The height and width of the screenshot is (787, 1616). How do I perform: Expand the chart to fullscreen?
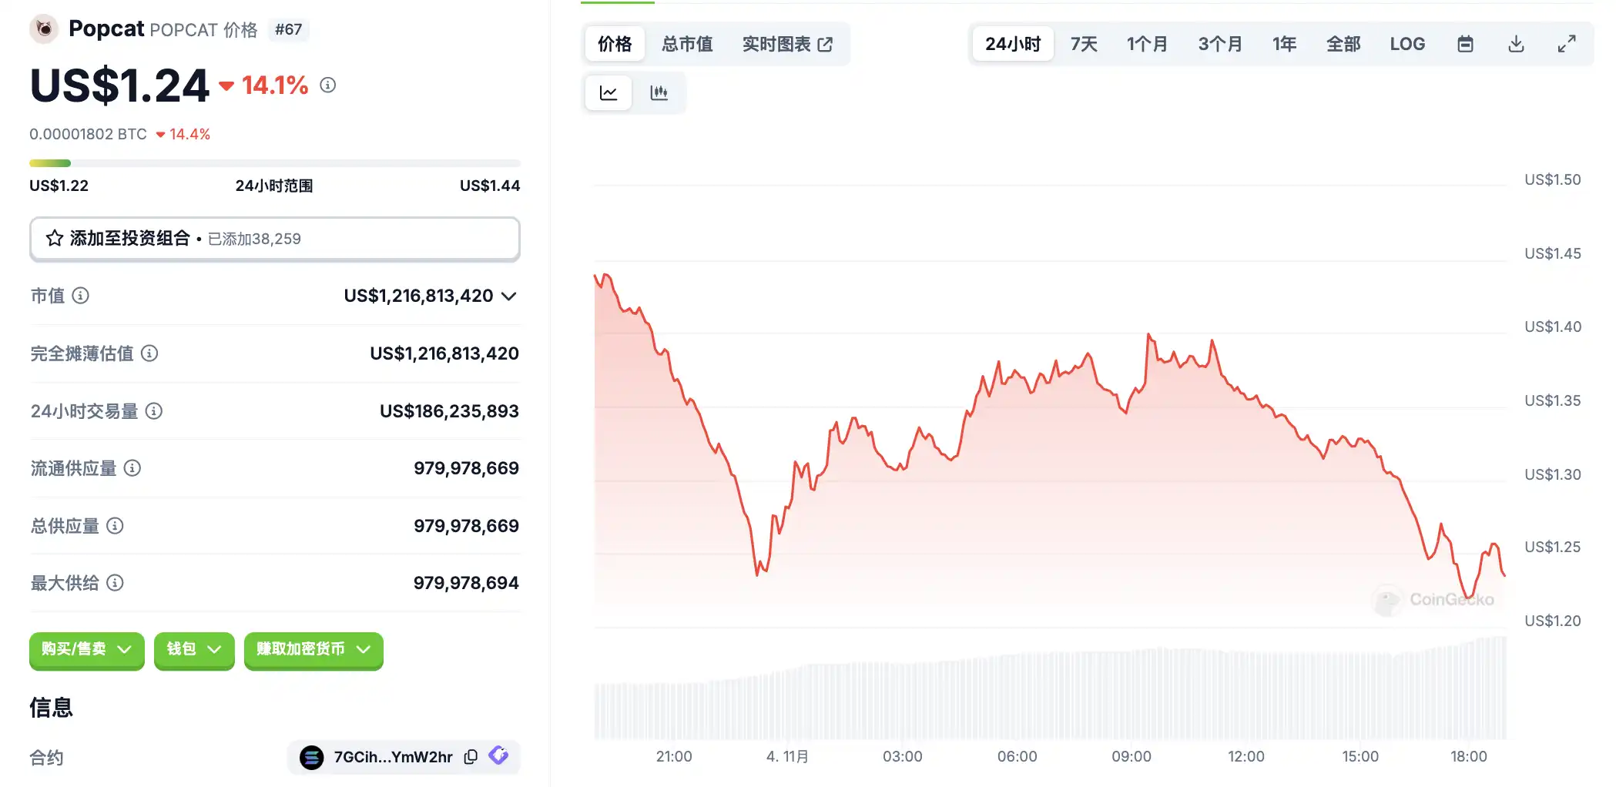coord(1567,44)
